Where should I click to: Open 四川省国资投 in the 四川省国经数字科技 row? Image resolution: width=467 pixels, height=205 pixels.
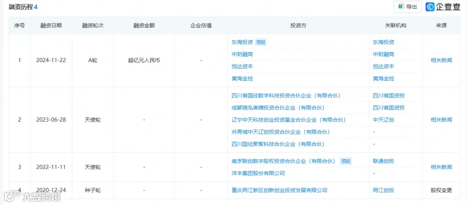[389, 96]
